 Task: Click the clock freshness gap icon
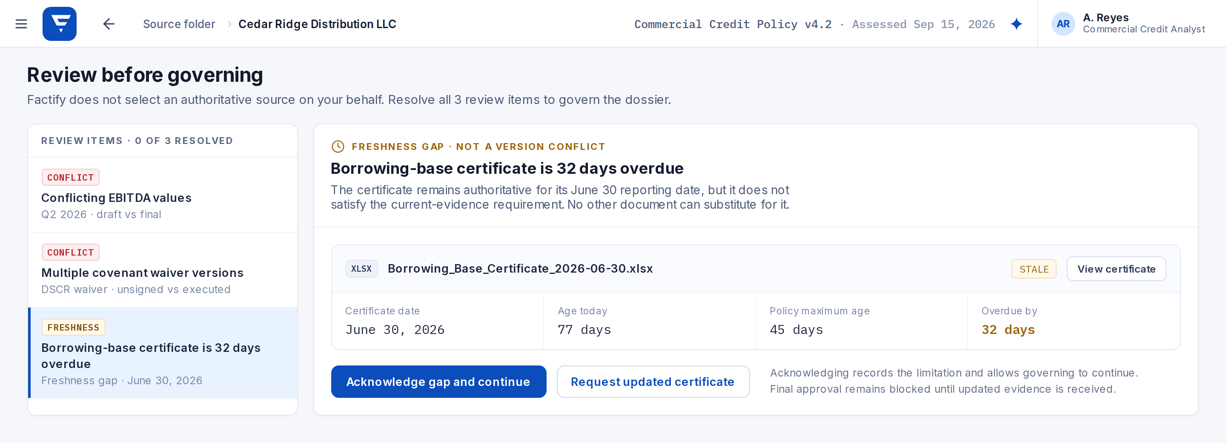coord(338,147)
